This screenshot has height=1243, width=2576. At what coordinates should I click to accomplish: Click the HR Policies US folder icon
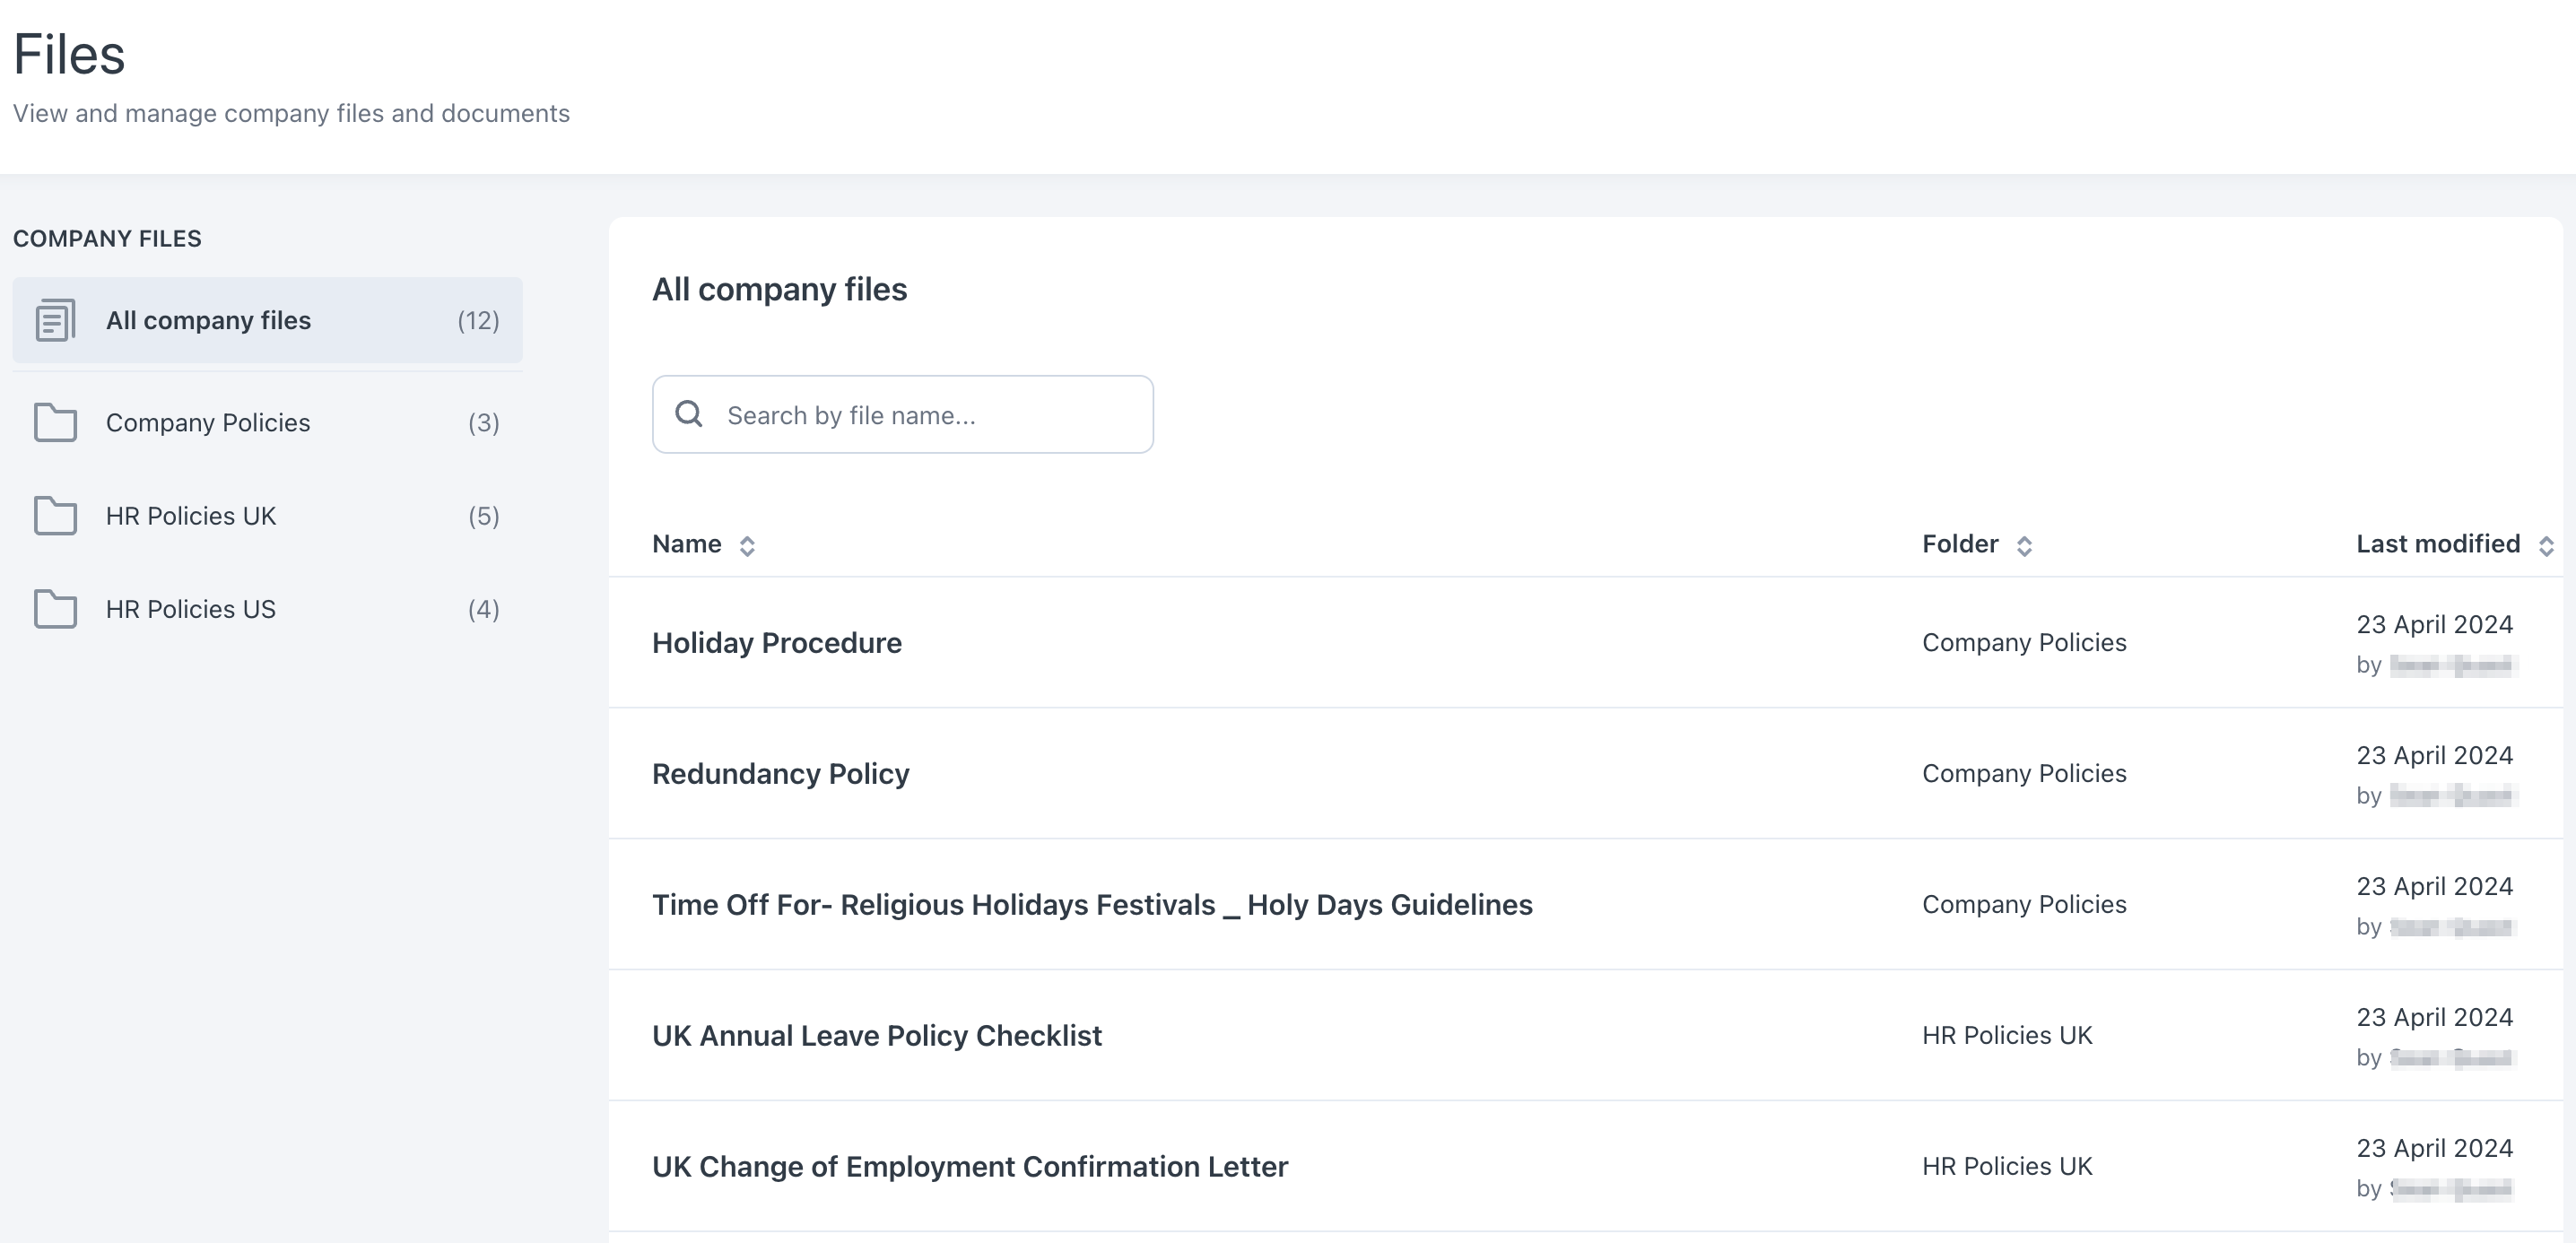click(x=54, y=608)
